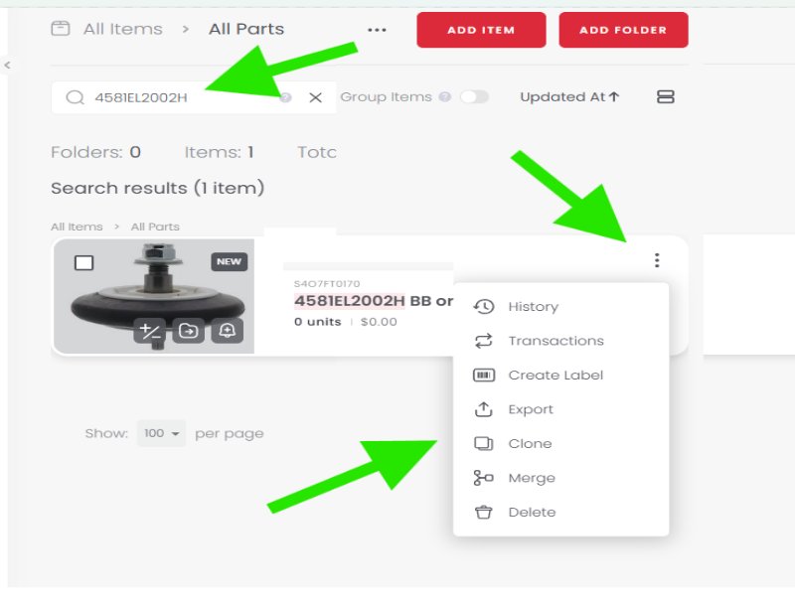Go to All Items breadcrumb link
795x608 pixels.
tap(121, 30)
